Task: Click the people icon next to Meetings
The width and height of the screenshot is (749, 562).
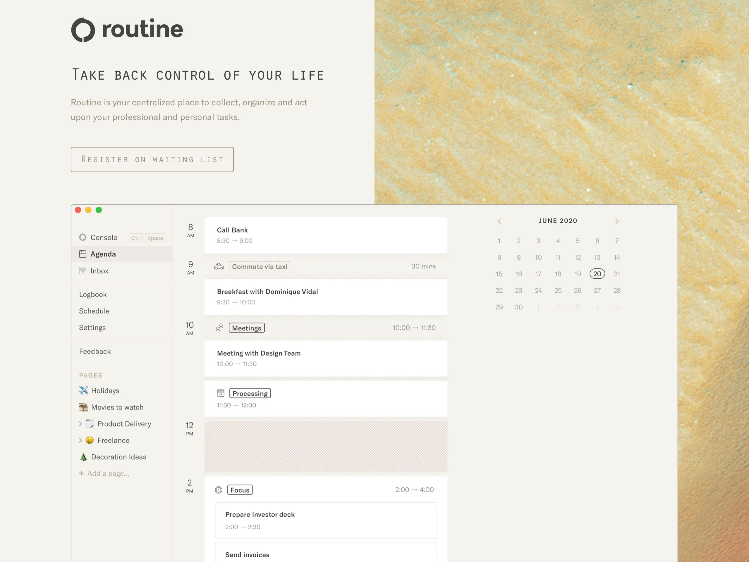Action: (x=219, y=328)
